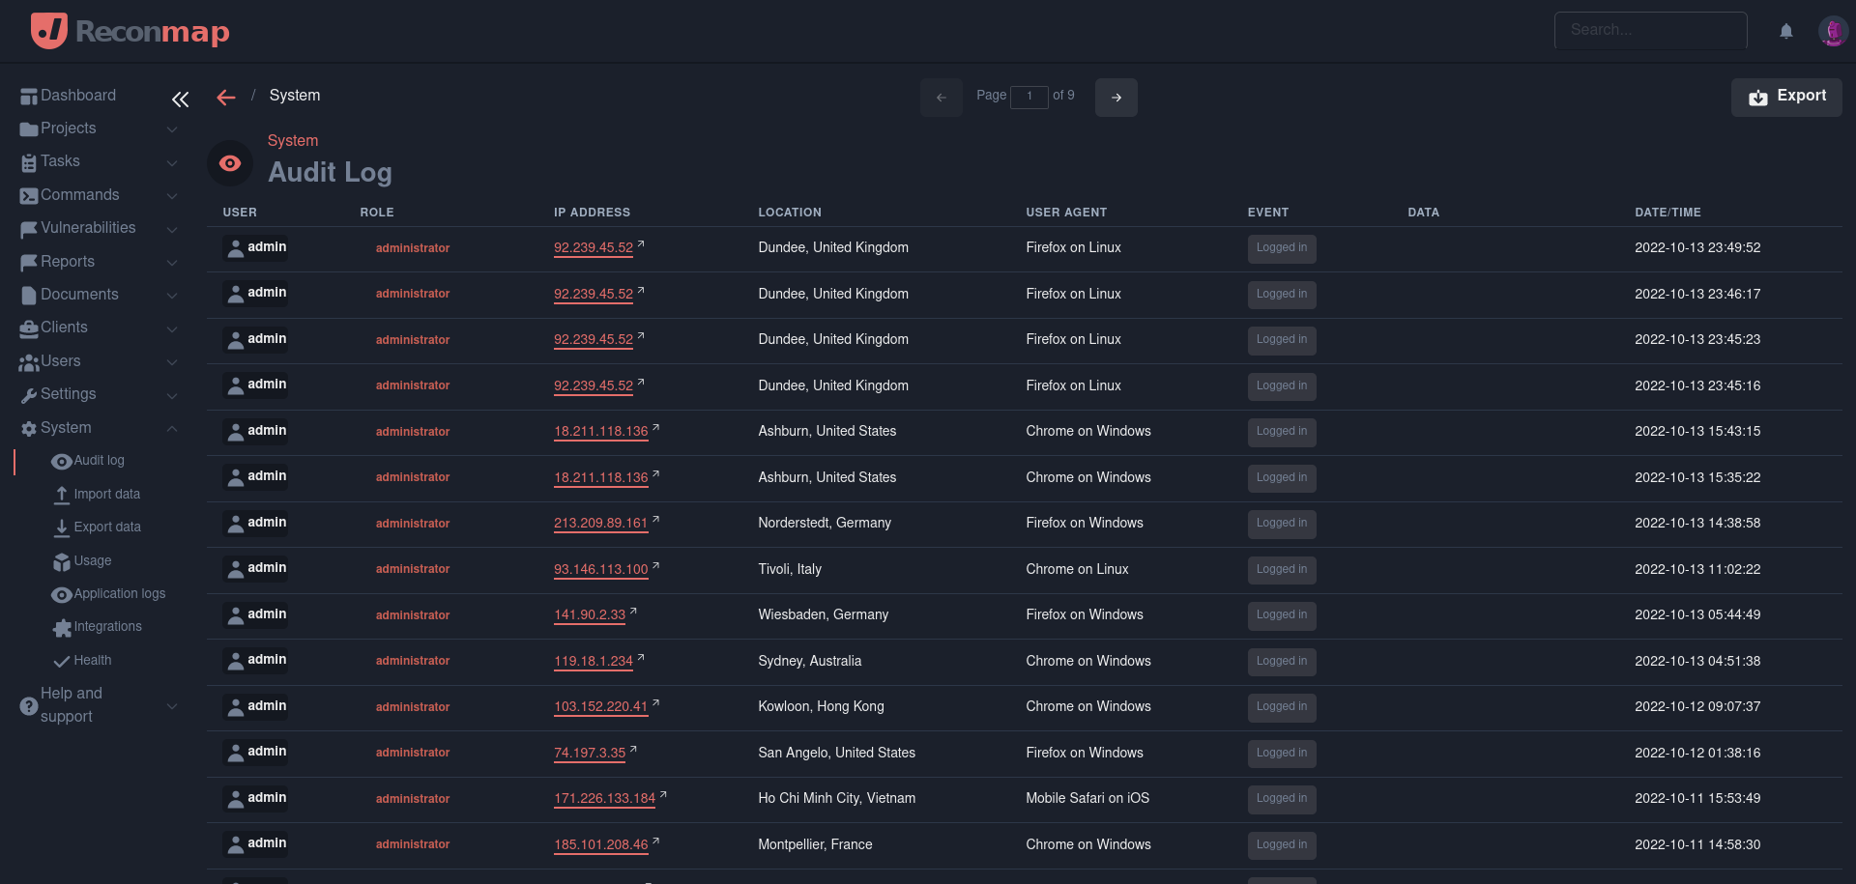Viewport: 1856px width, 884px height.
Task: Focus the top Search field
Action: pos(1650,30)
